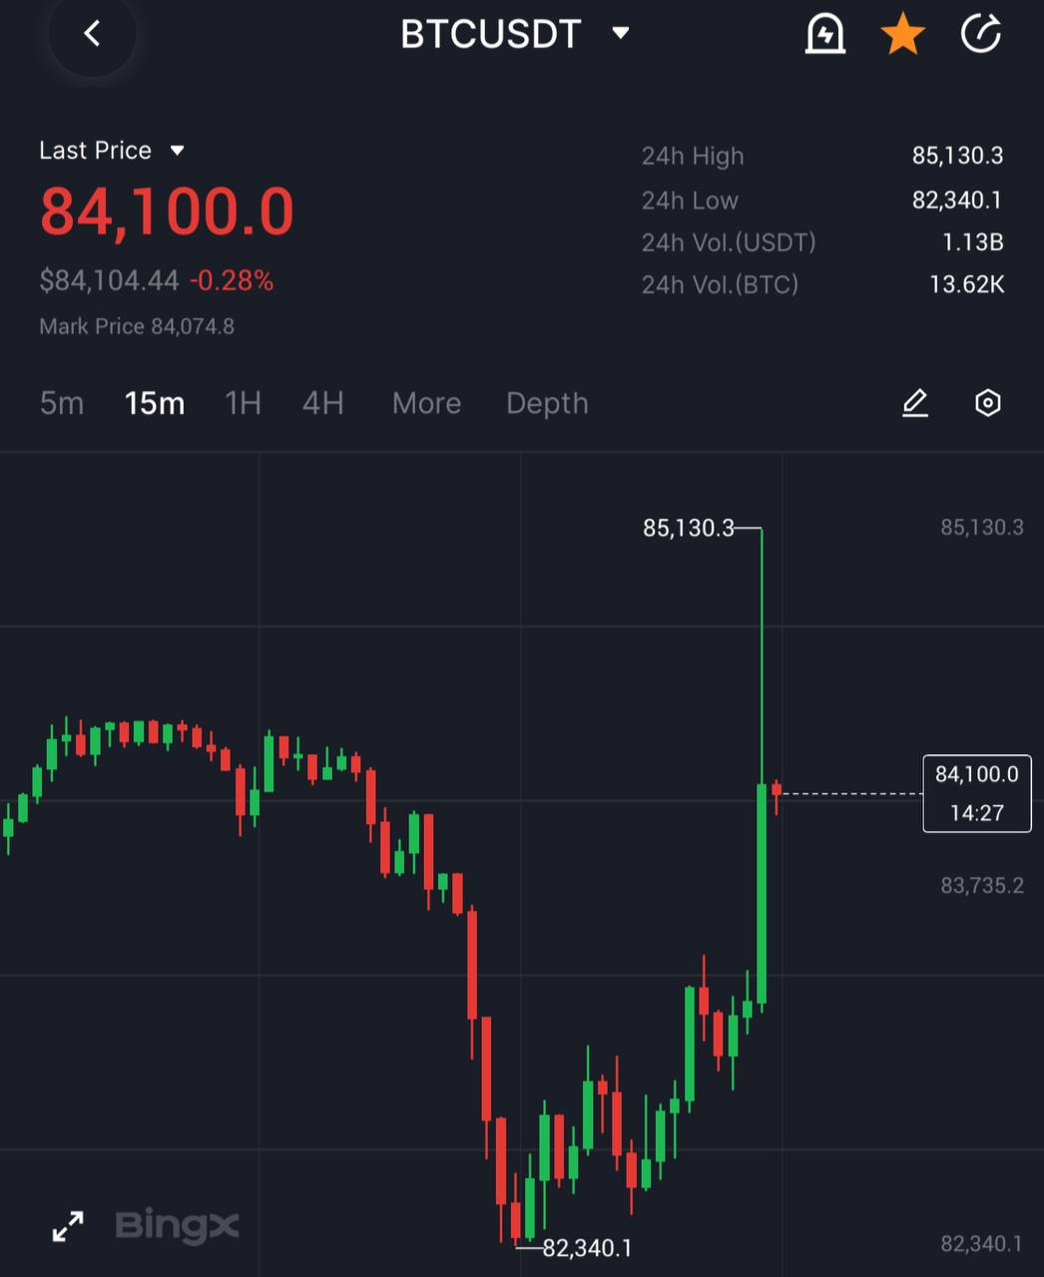Expand chart to fullscreen
This screenshot has width=1044, height=1277.
[x=68, y=1226]
